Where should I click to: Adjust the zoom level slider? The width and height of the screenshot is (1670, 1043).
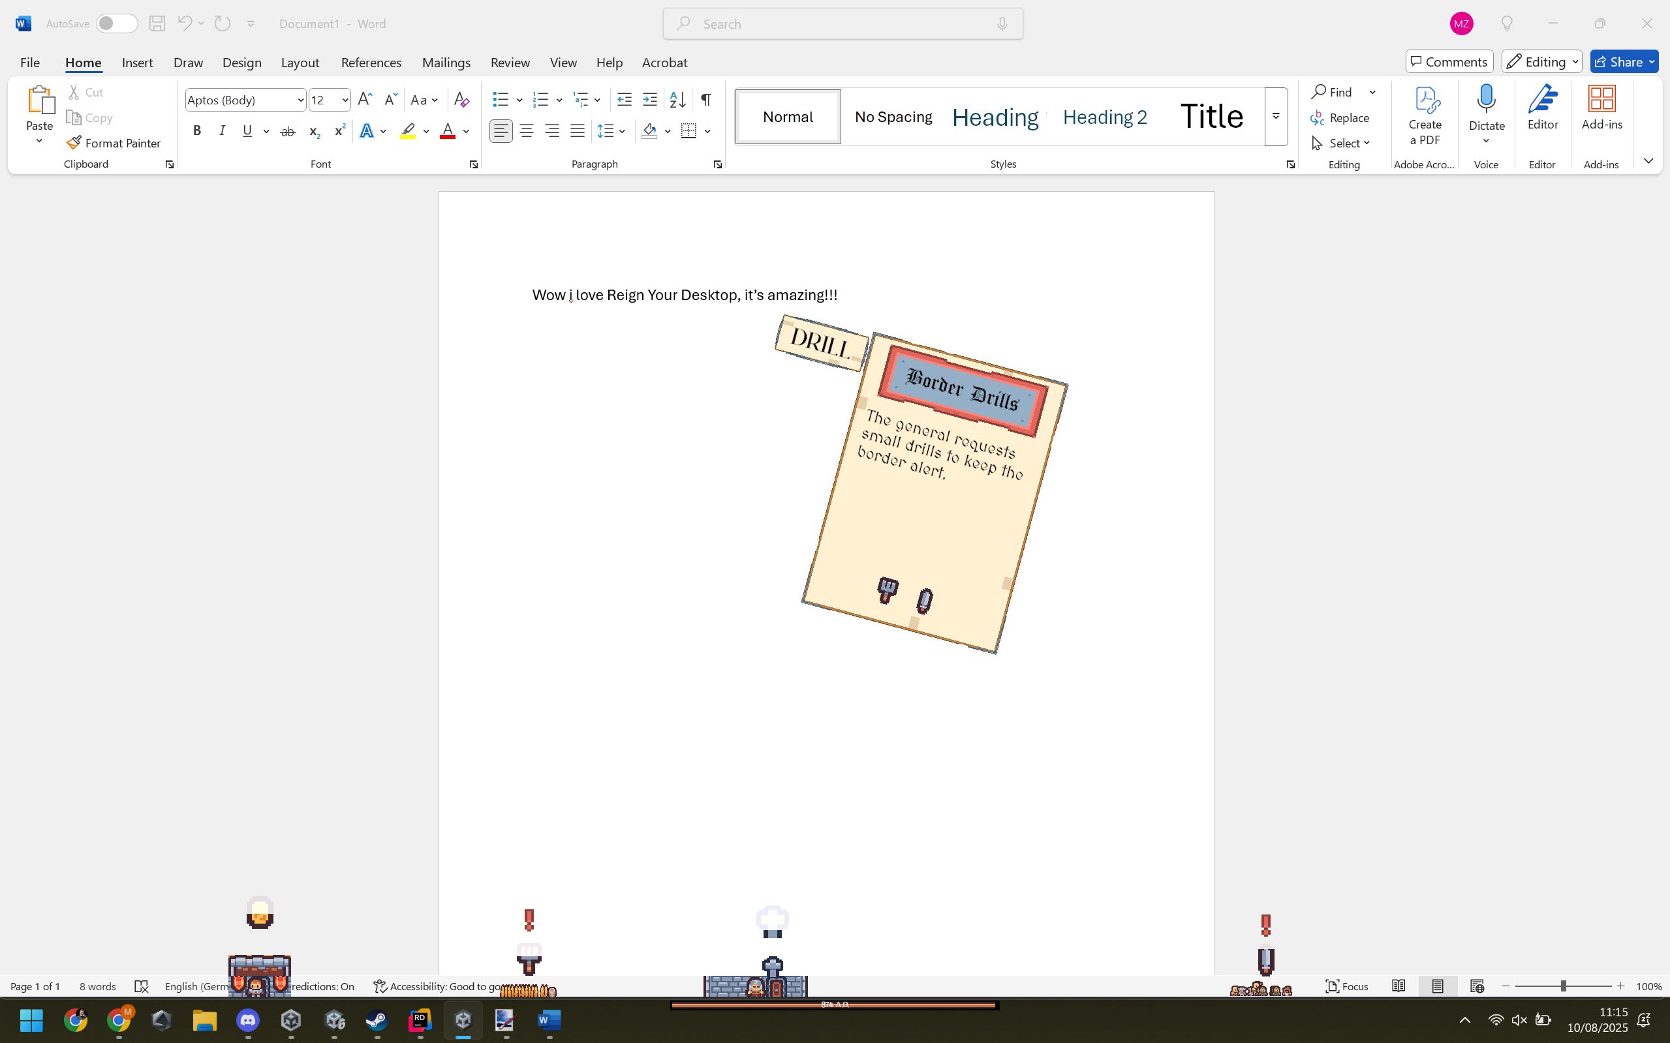(x=1563, y=986)
